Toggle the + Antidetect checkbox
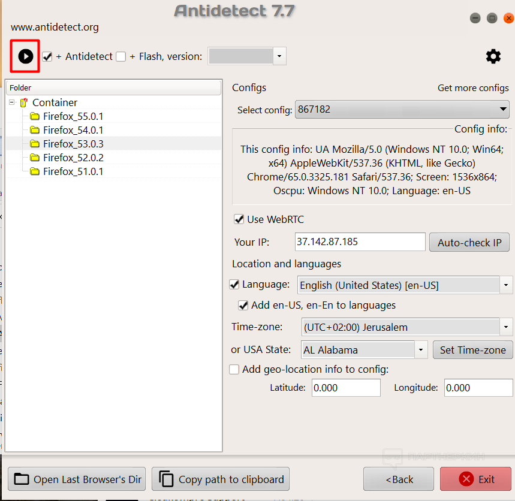The height and width of the screenshot is (501, 515). 47,56
